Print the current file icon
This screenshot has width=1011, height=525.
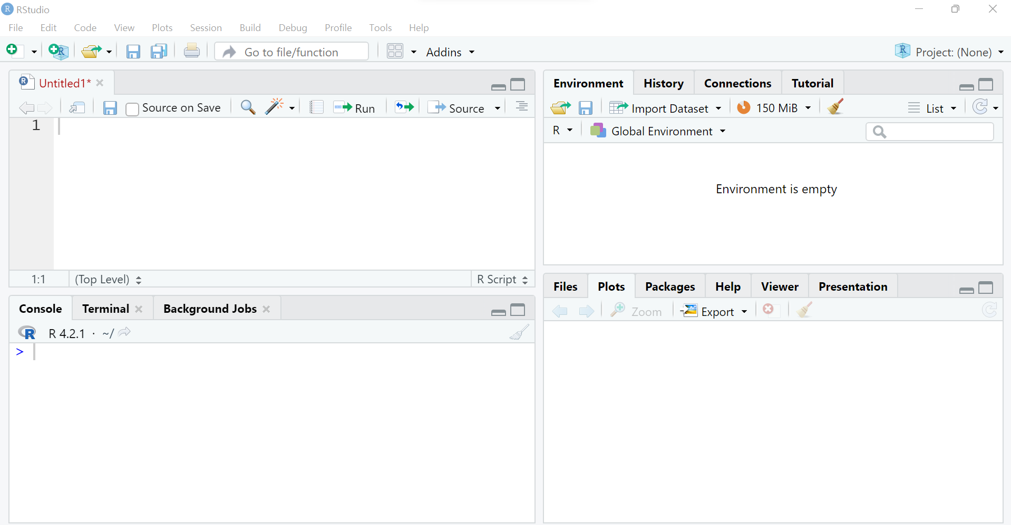pos(191,51)
